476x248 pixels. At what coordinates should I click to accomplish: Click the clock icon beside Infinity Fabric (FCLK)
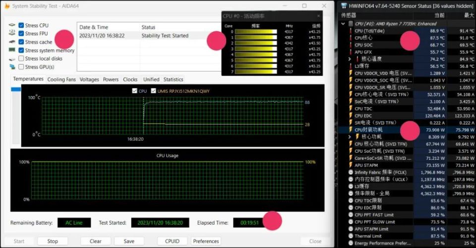point(350,173)
